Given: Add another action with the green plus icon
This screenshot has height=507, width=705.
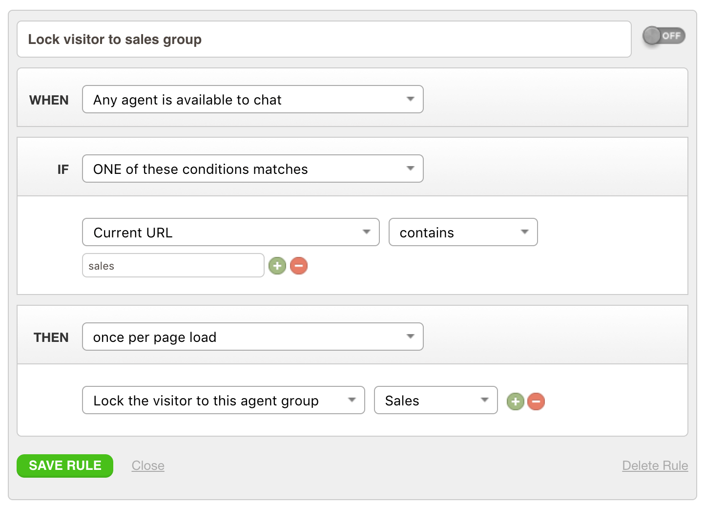Looking at the screenshot, I should (515, 401).
